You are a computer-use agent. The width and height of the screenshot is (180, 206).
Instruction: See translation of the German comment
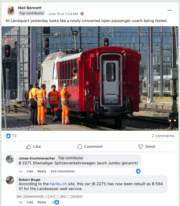pyautogui.click(x=62, y=171)
